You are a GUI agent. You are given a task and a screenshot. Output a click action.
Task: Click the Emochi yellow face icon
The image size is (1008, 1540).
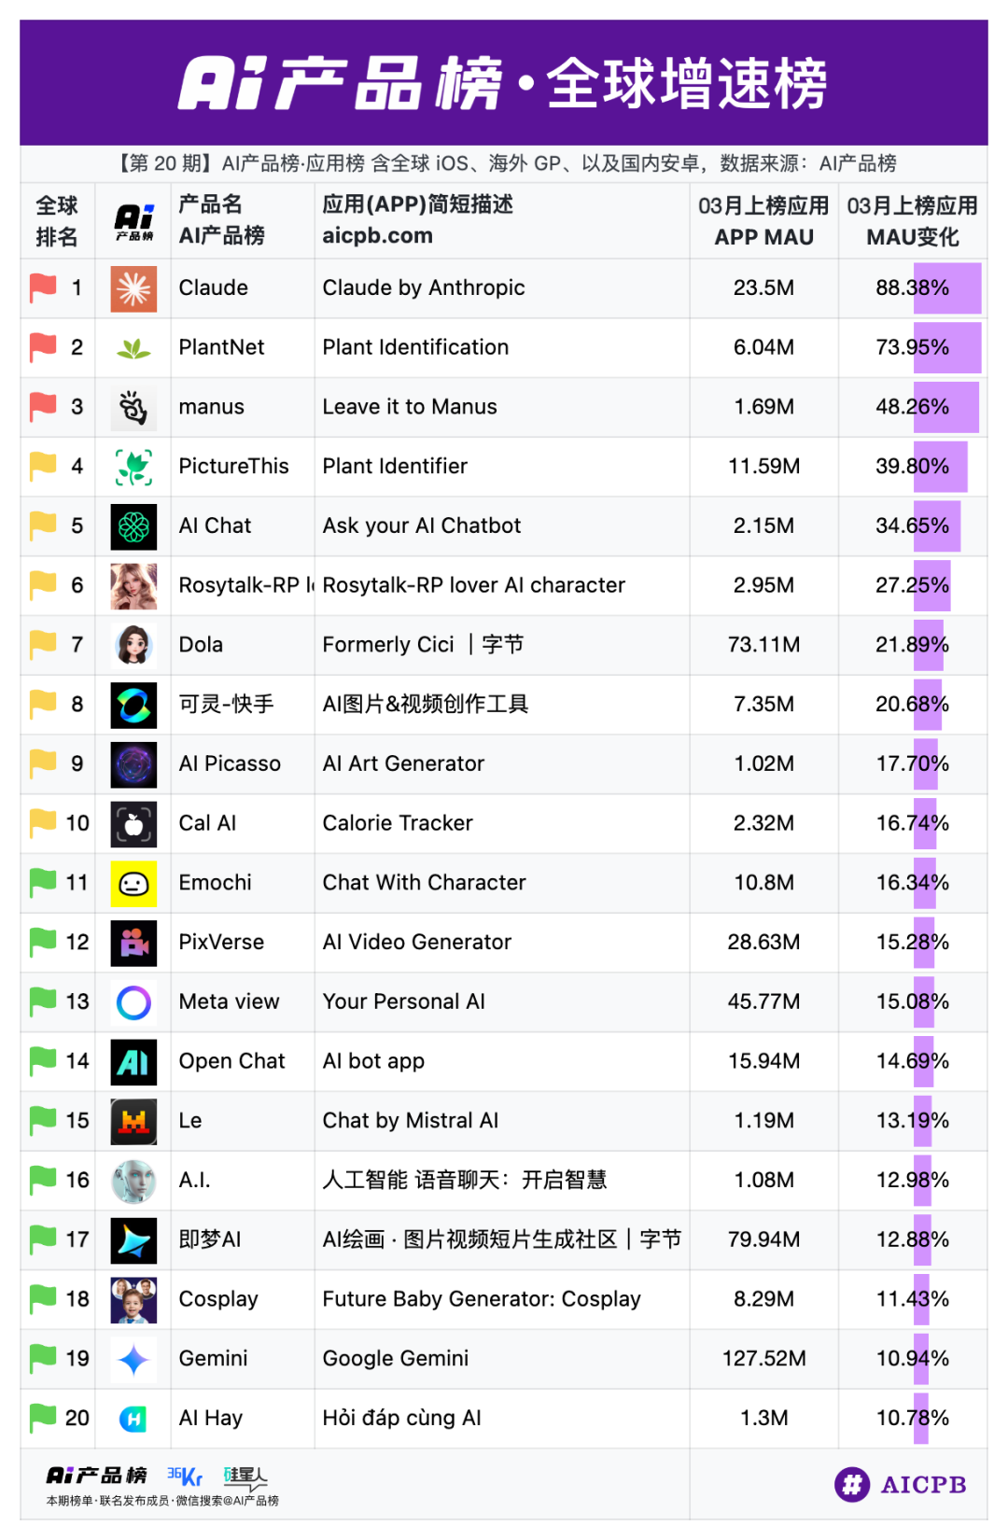click(133, 883)
